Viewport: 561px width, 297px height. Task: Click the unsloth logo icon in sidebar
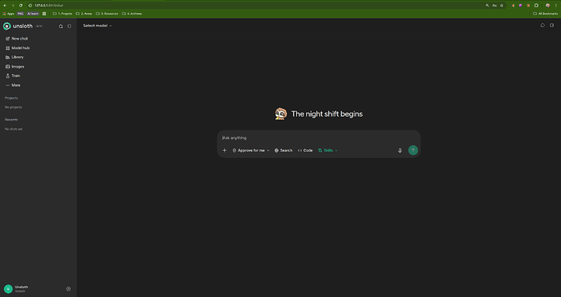pos(7,26)
